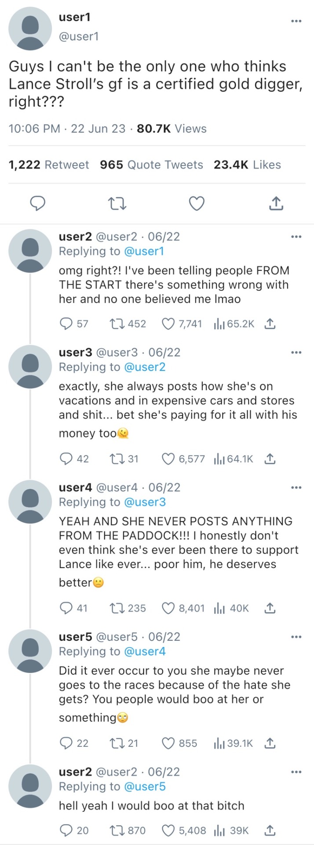Screen dimensions: 314x845
Task: Open the @user4 mention link in user5's reply
Action: 145,651
